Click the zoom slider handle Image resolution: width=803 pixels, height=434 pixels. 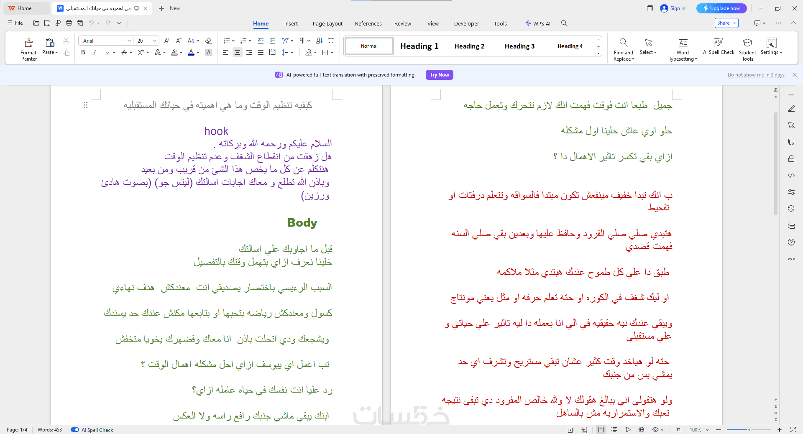(749, 430)
